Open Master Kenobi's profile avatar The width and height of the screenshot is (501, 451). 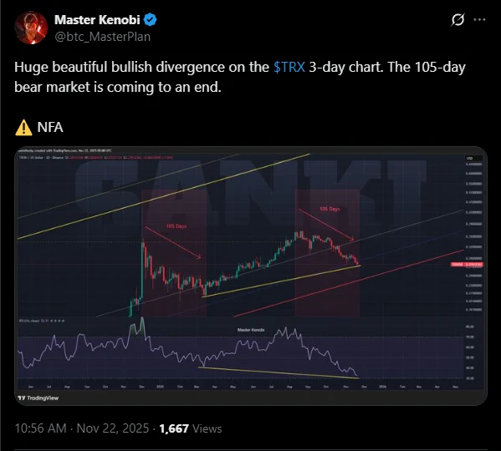31,28
